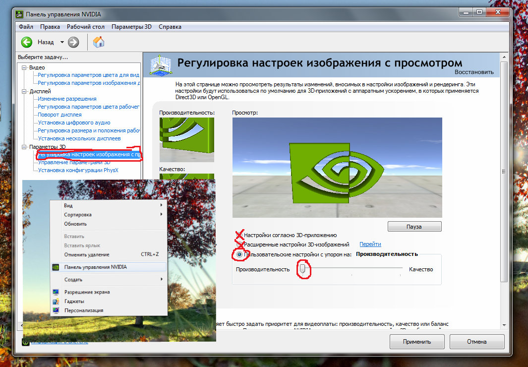Select Установка нескольких дисплеев
Image resolution: width=528 pixels, height=367 pixels.
[x=79, y=138]
